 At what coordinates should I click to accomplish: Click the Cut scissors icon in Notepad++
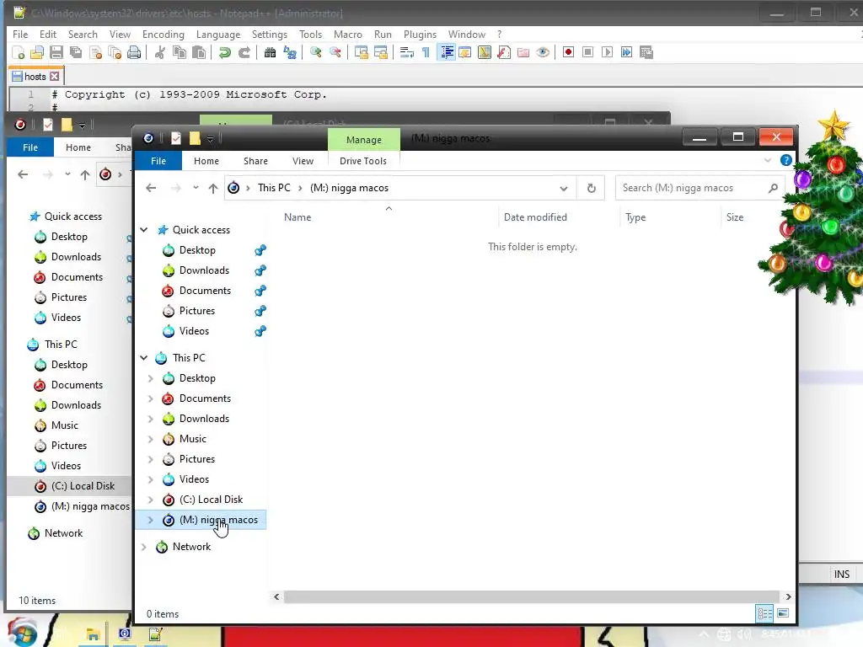click(x=159, y=52)
